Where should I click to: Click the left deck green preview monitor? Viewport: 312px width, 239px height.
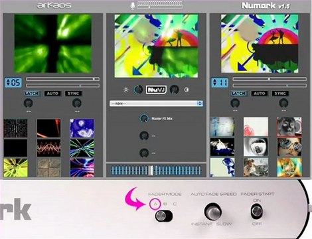53,44
